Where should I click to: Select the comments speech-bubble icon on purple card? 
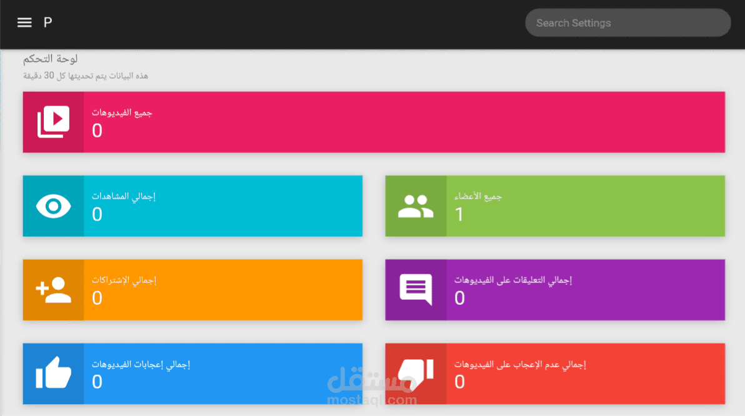pyautogui.click(x=416, y=290)
